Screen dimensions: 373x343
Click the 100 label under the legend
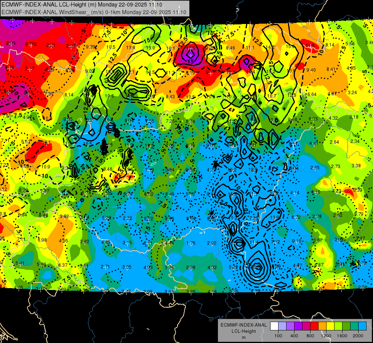pos(278,336)
